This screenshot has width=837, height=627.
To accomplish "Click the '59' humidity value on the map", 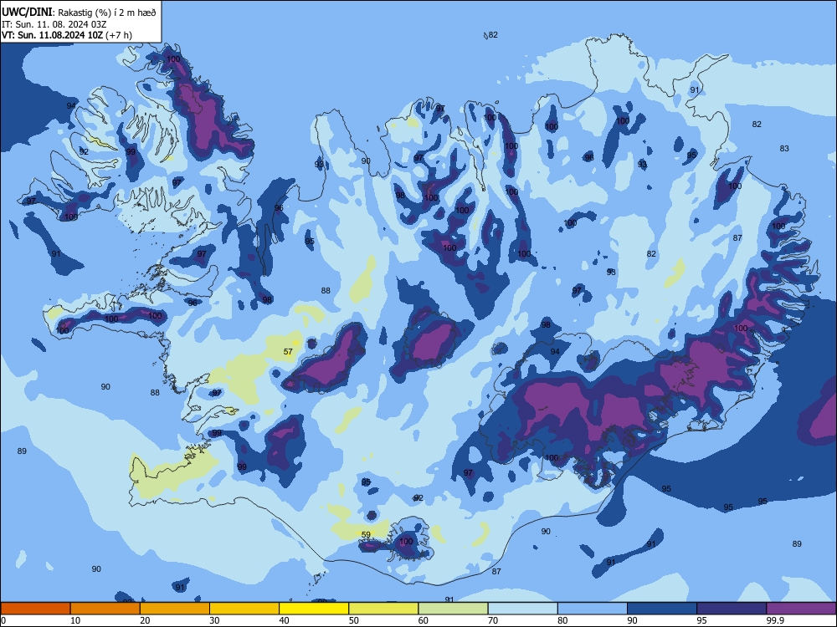I will pos(366,535).
